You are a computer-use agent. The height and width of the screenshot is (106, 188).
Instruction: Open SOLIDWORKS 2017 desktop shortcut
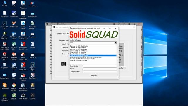click(x=5, y=56)
